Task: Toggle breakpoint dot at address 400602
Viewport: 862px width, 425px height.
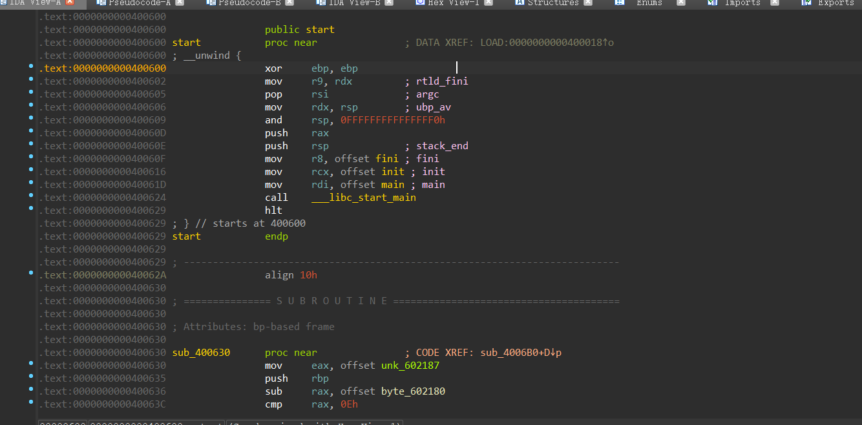Action: [x=31, y=79]
